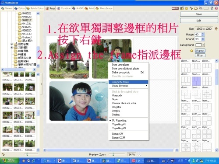This screenshot has height=164, width=219.
Task: Choose 'Delete your photo' menu entry
Action: [128, 72]
